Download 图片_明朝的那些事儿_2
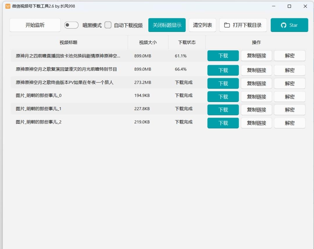Viewport: 314px width, 249px height. pyautogui.click(x=223, y=123)
